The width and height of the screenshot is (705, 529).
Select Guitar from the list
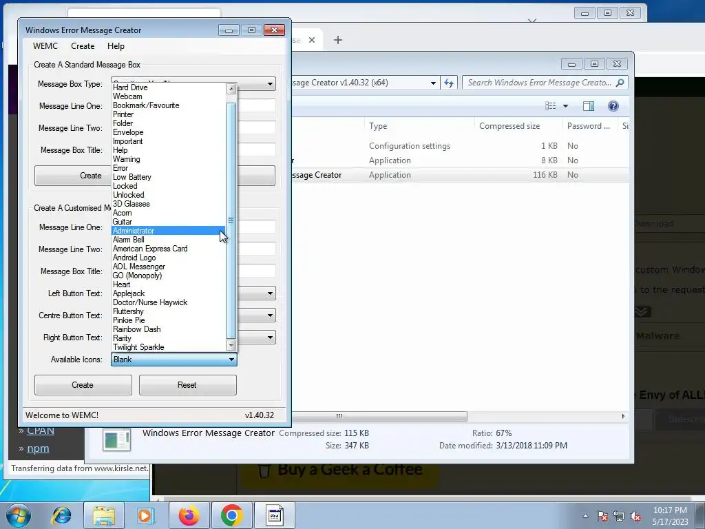click(x=168, y=222)
